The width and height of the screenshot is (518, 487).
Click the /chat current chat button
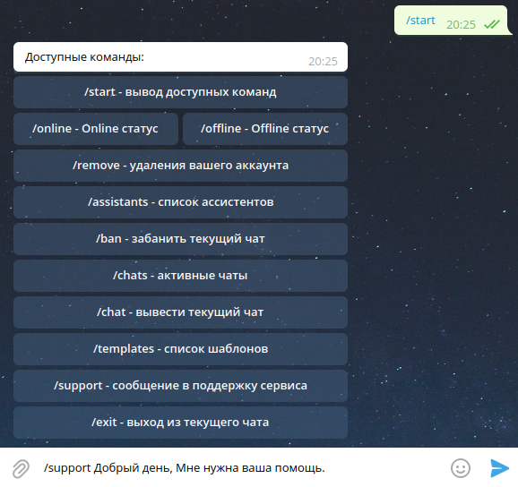click(180, 312)
